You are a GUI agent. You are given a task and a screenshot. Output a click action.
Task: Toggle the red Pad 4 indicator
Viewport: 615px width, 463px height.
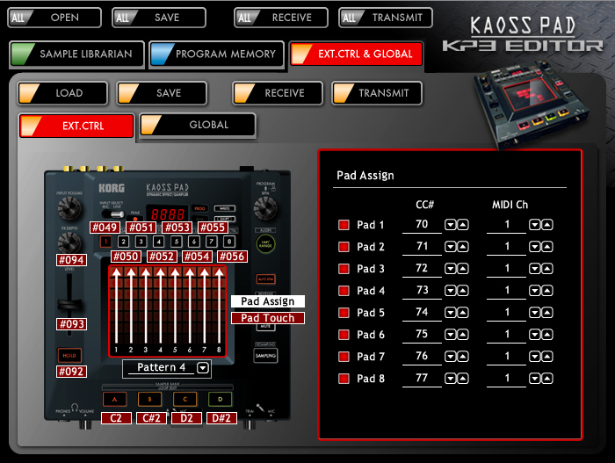point(344,291)
